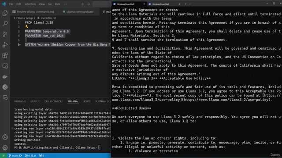Open the Run and Debug view
This screenshot has height=158, width=282.
point(5,45)
